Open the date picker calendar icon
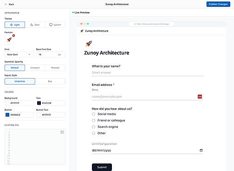 (x=201, y=150)
